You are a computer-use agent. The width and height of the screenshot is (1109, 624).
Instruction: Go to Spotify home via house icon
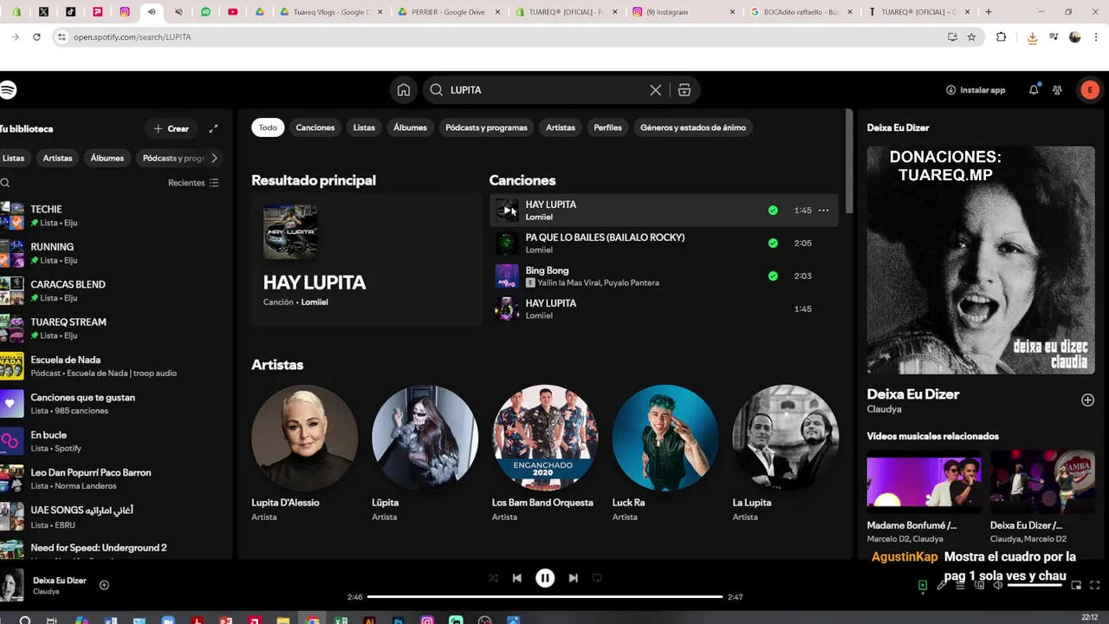click(x=404, y=90)
